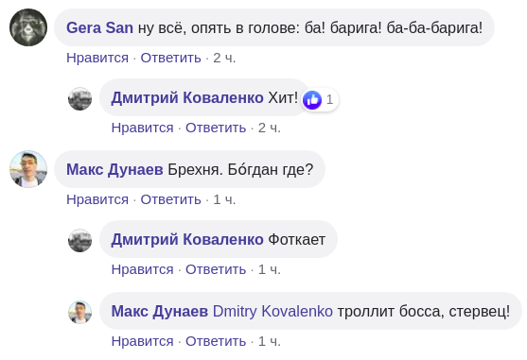Open Gera San profile name link
Viewport: 527px width, 360px height.
[99, 27]
